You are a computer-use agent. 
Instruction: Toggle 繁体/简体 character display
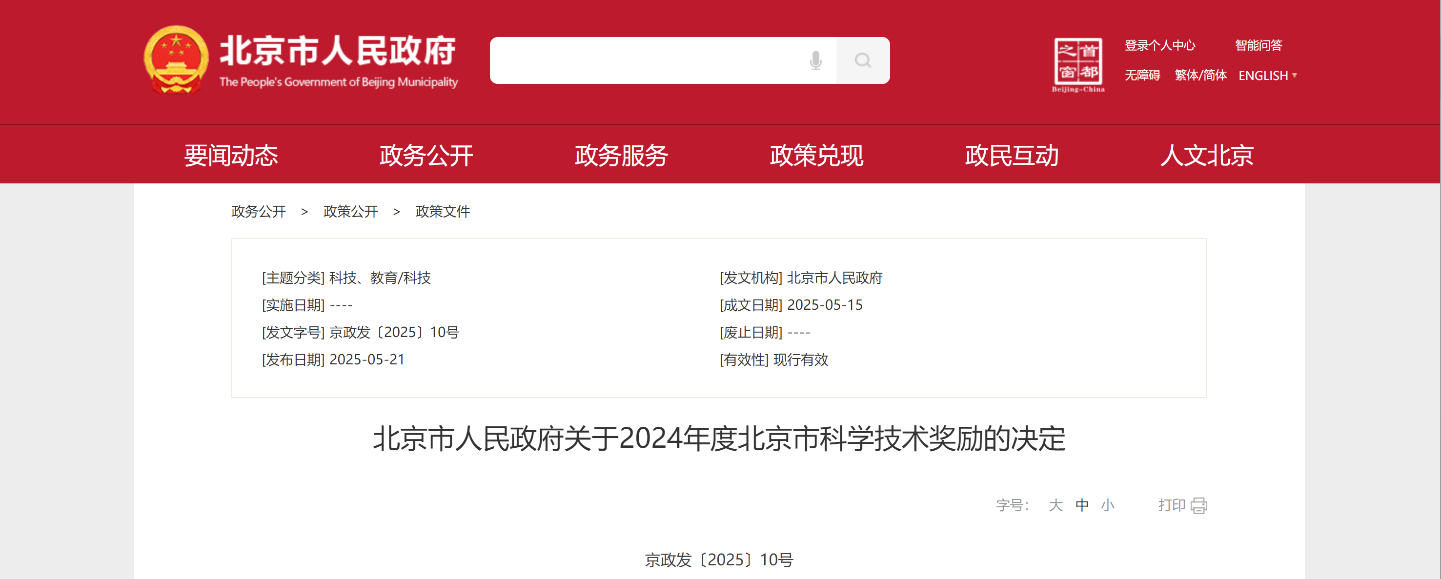(x=1200, y=76)
